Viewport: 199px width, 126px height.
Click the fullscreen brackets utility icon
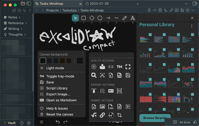[x=128, y=67]
